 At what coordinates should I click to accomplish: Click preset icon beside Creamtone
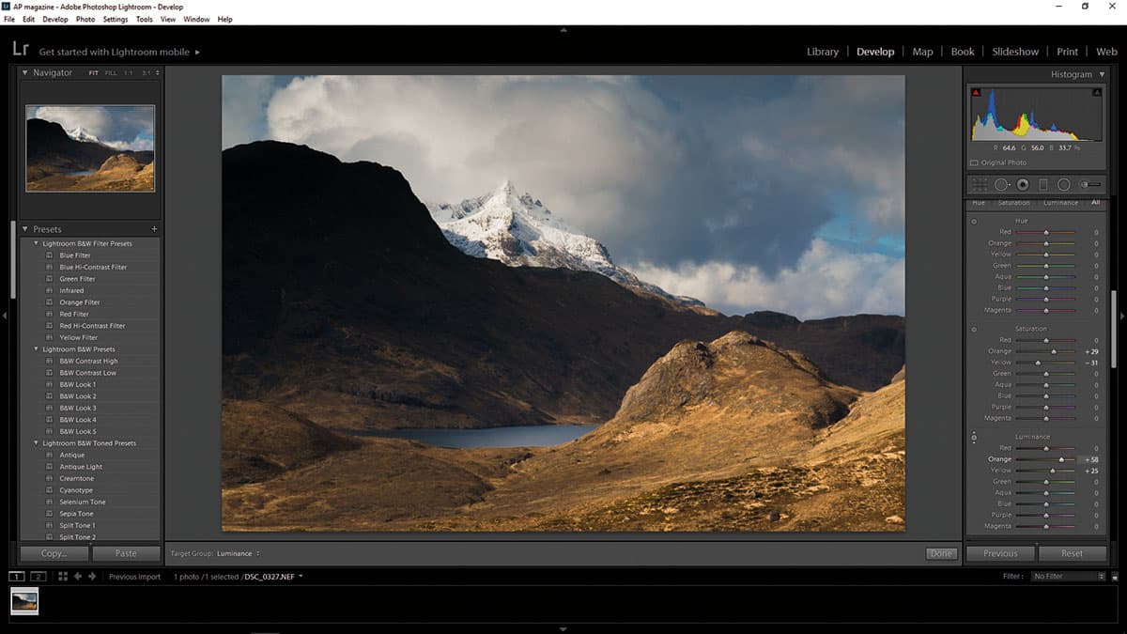point(50,479)
